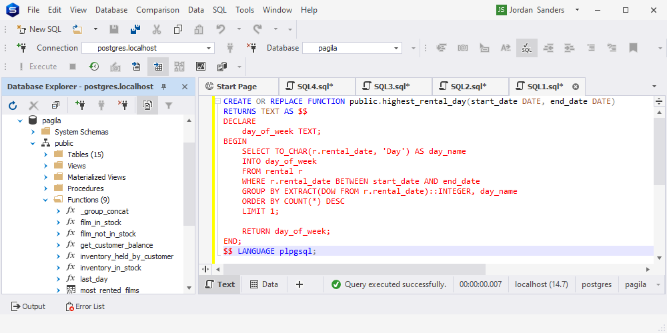Open the formatting toolbar overflow arrow

point(660,48)
